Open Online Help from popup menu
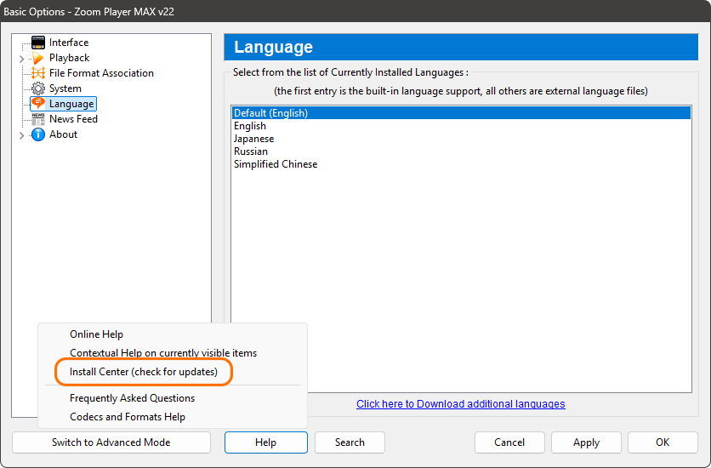Viewport: 711px width, 468px height. (x=96, y=334)
